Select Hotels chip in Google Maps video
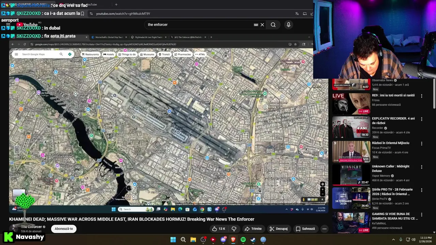 click(109, 54)
